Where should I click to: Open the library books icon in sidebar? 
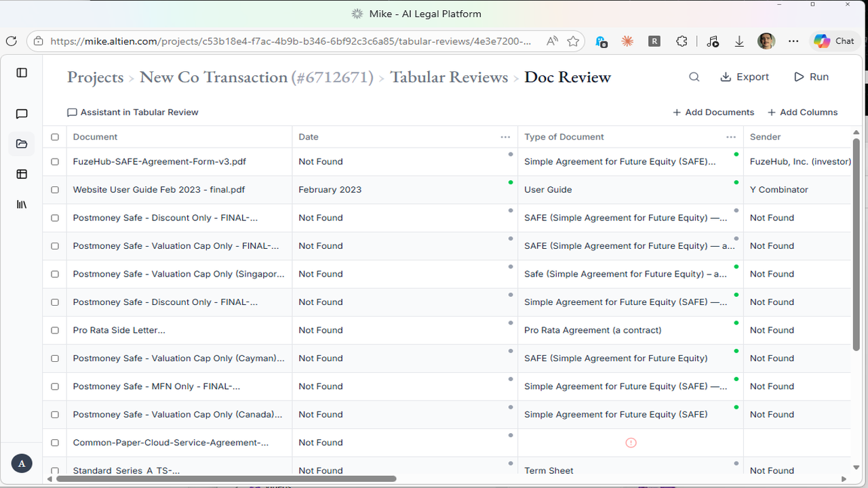[x=22, y=204]
